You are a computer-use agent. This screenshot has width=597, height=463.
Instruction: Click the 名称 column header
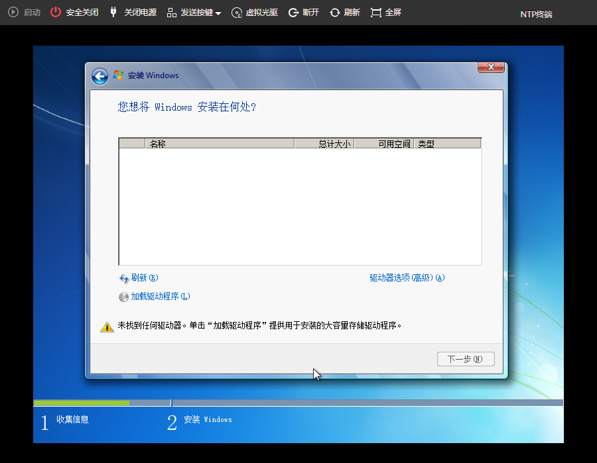[220, 144]
